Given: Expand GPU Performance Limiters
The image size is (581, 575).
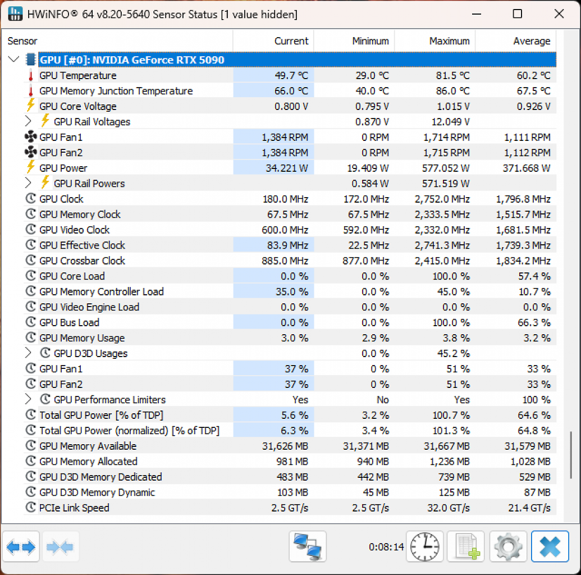Looking at the screenshot, I should [28, 399].
